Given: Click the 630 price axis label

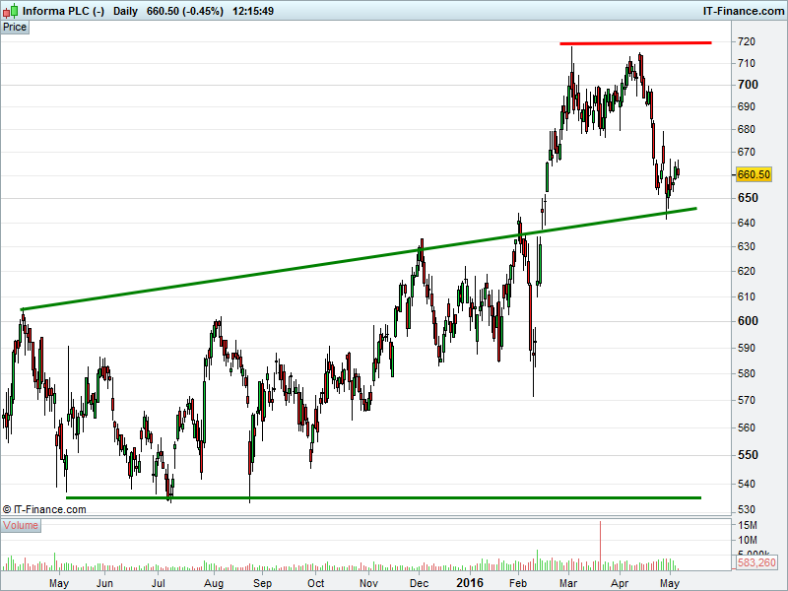Looking at the screenshot, I should coord(747,247).
